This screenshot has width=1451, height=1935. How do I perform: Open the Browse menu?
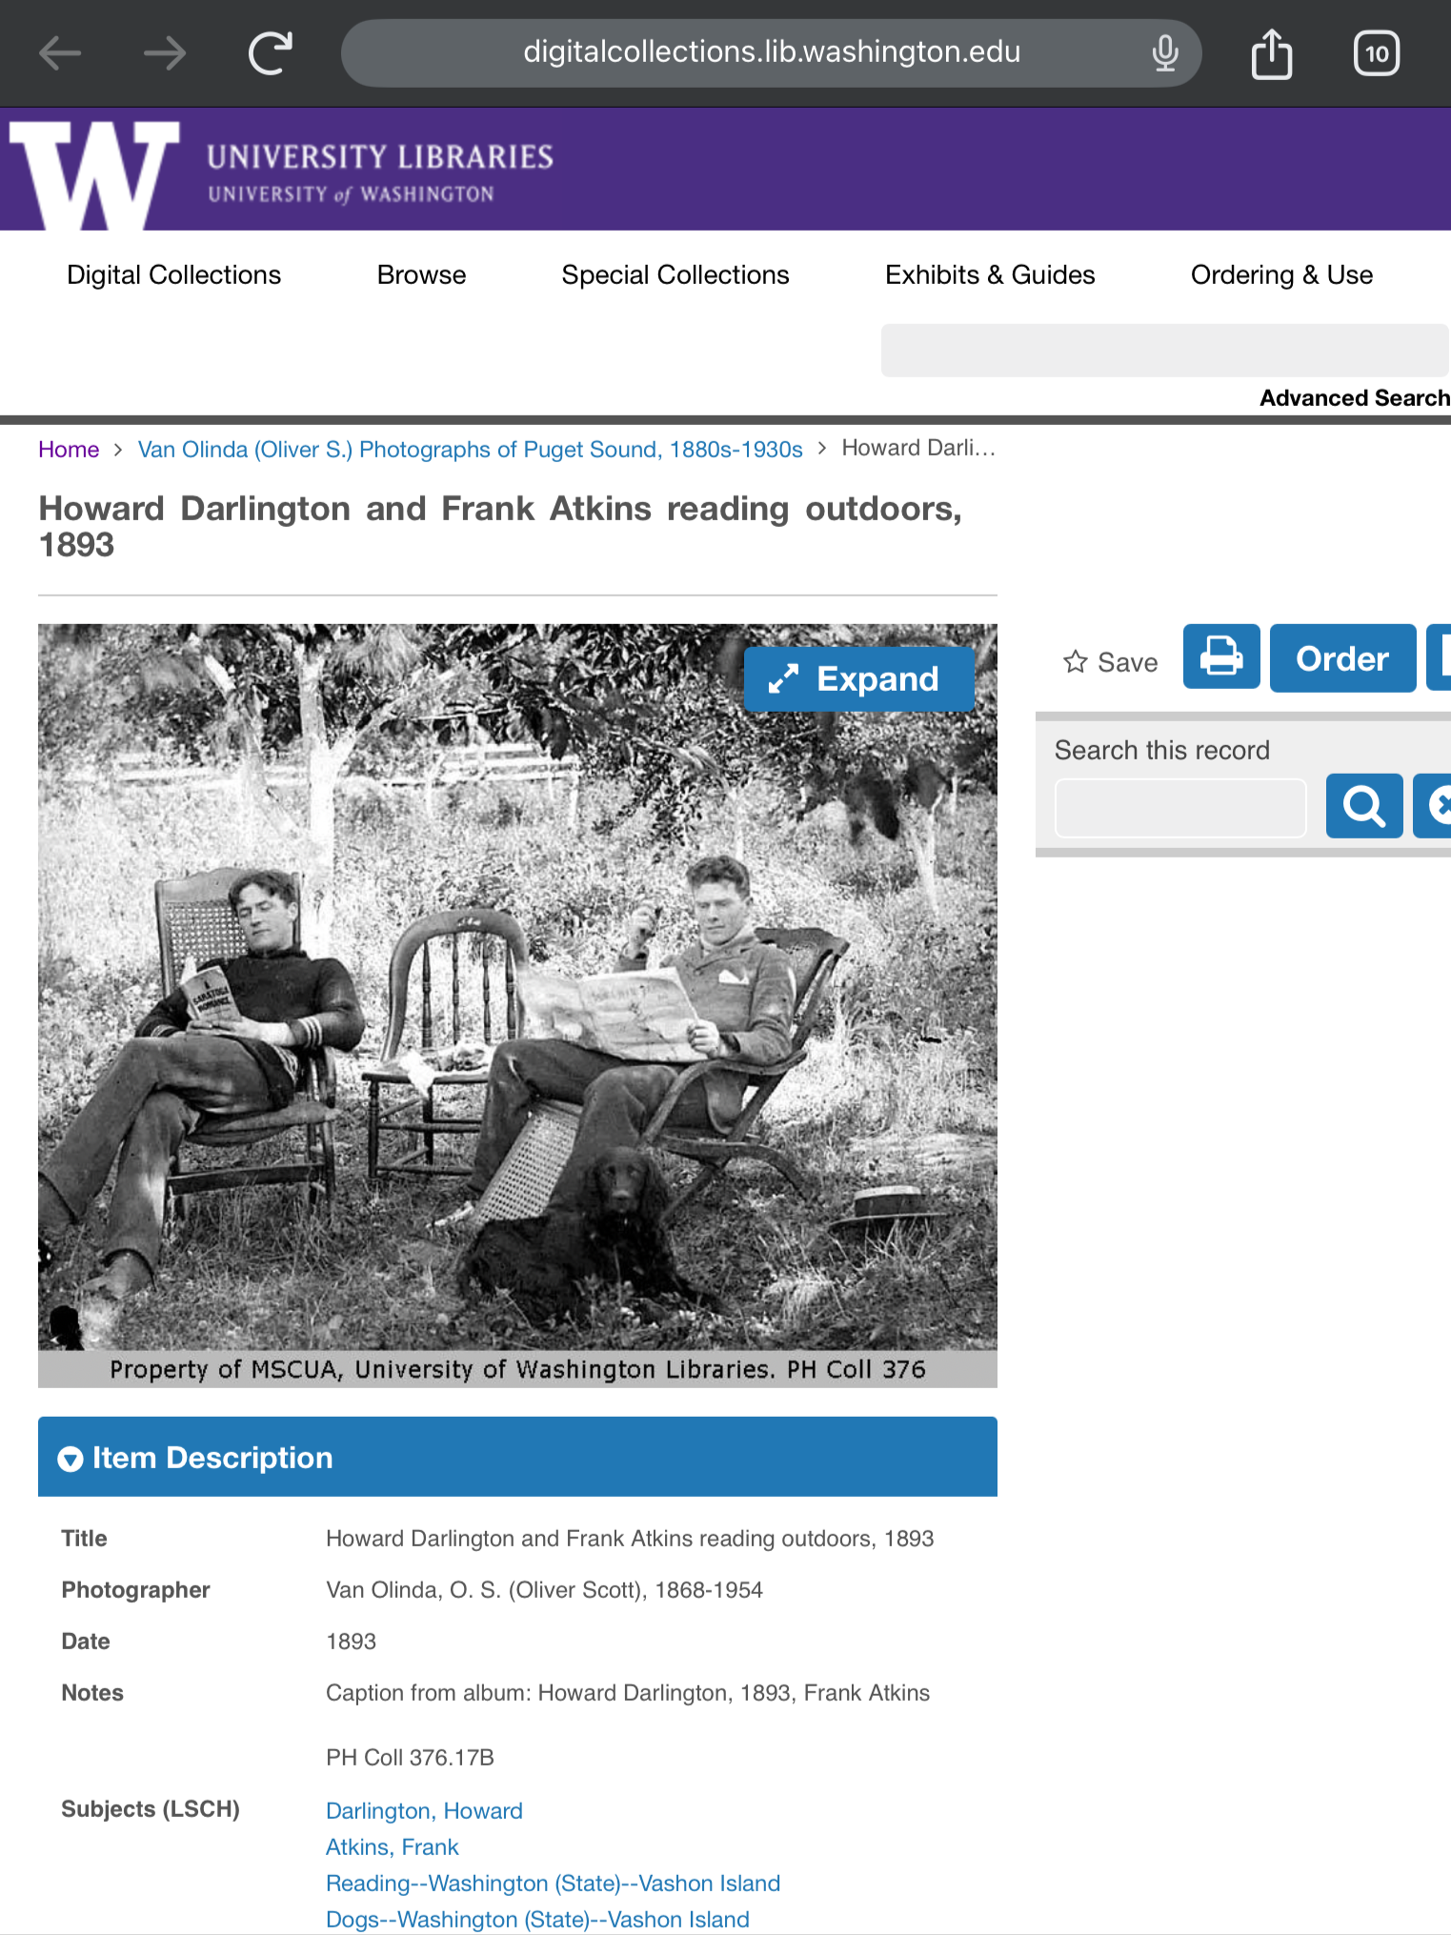pyautogui.click(x=421, y=275)
